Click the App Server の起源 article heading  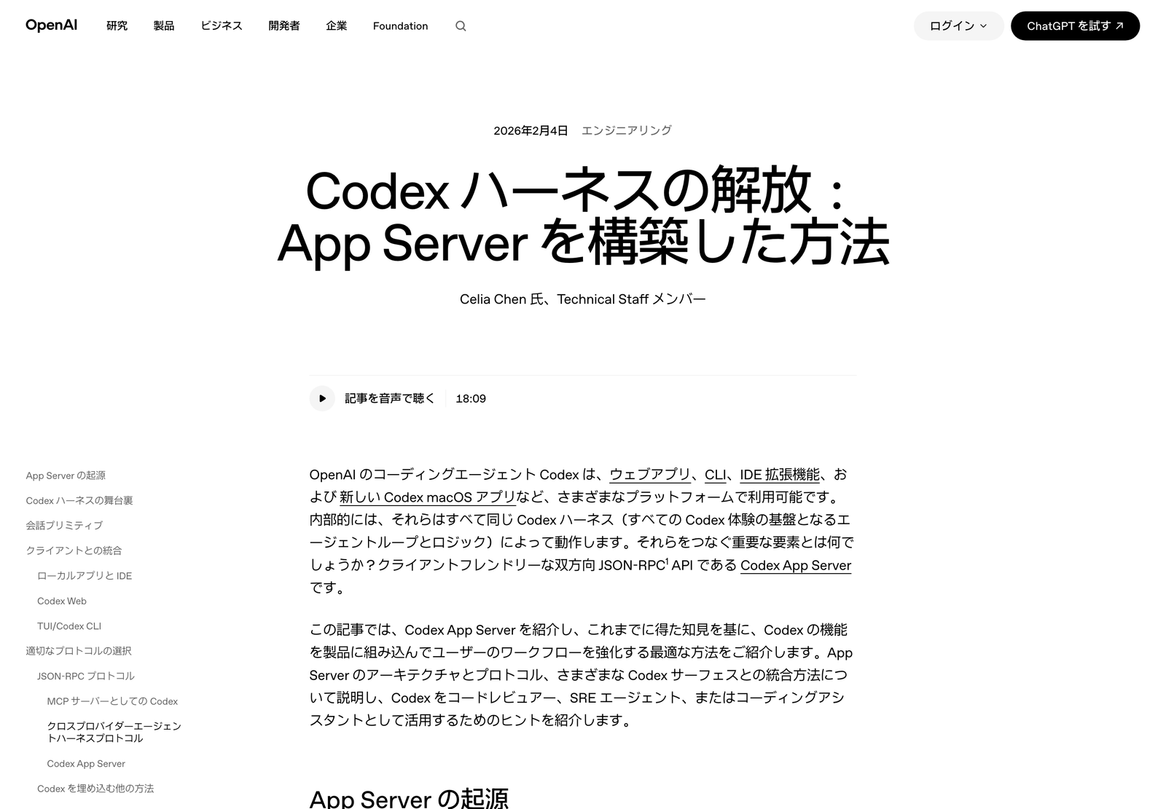pos(409,798)
